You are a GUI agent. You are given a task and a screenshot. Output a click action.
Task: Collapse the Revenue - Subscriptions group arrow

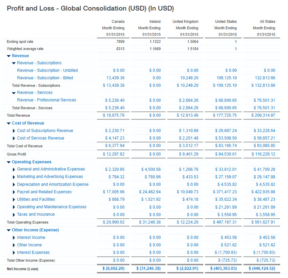[14, 63]
